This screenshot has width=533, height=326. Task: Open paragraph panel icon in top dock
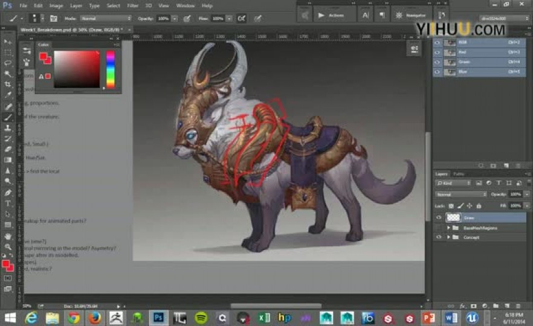click(x=382, y=15)
